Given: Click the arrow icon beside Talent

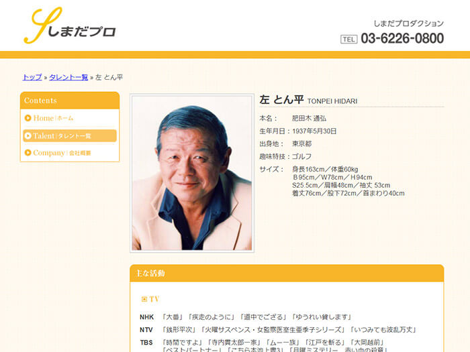Looking at the screenshot, I should [x=28, y=136].
